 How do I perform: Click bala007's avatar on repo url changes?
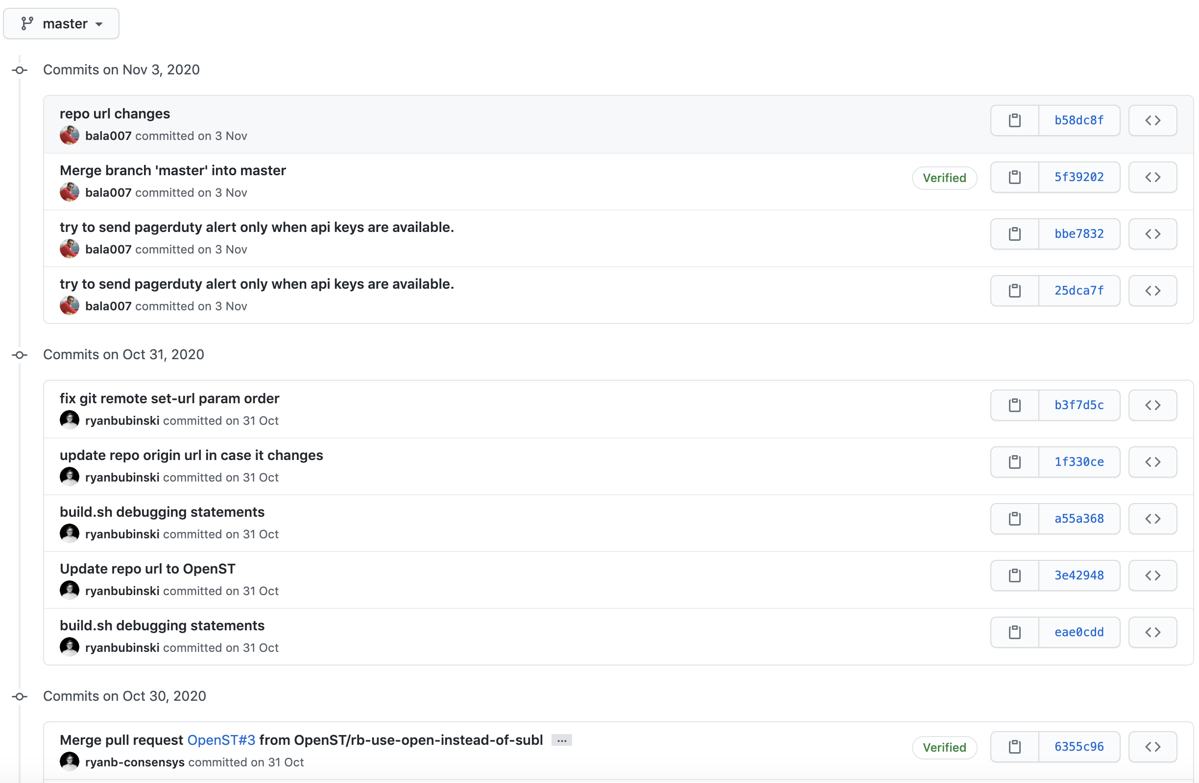click(69, 136)
